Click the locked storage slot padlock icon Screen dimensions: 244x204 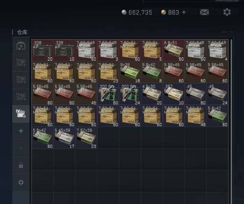pos(21,165)
